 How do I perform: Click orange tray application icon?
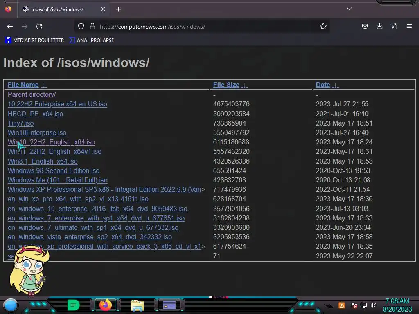[342, 305]
